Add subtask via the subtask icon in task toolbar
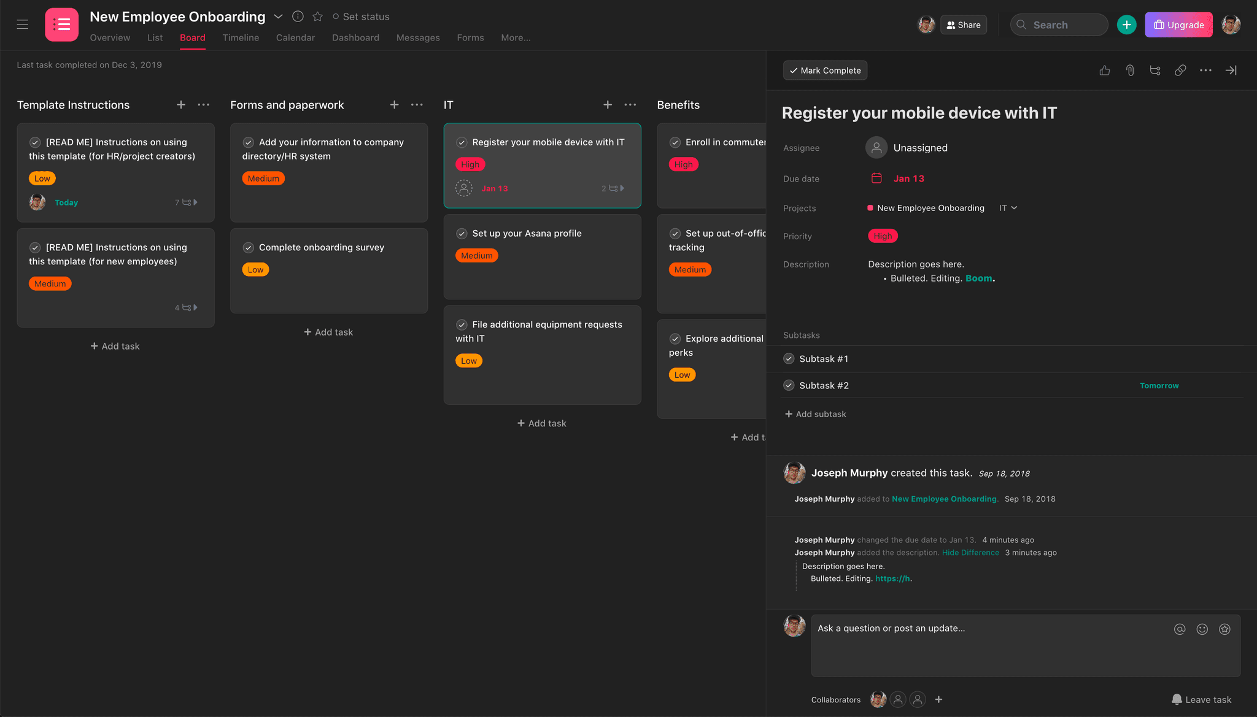1257x717 pixels. pos(1155,71)
